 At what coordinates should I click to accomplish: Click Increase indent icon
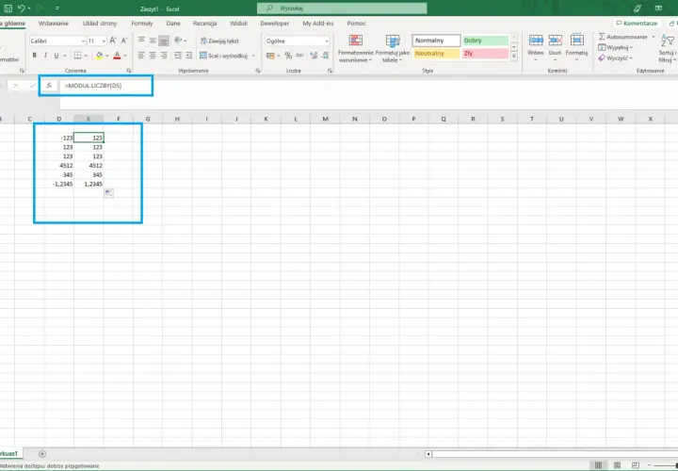point(189,56)
